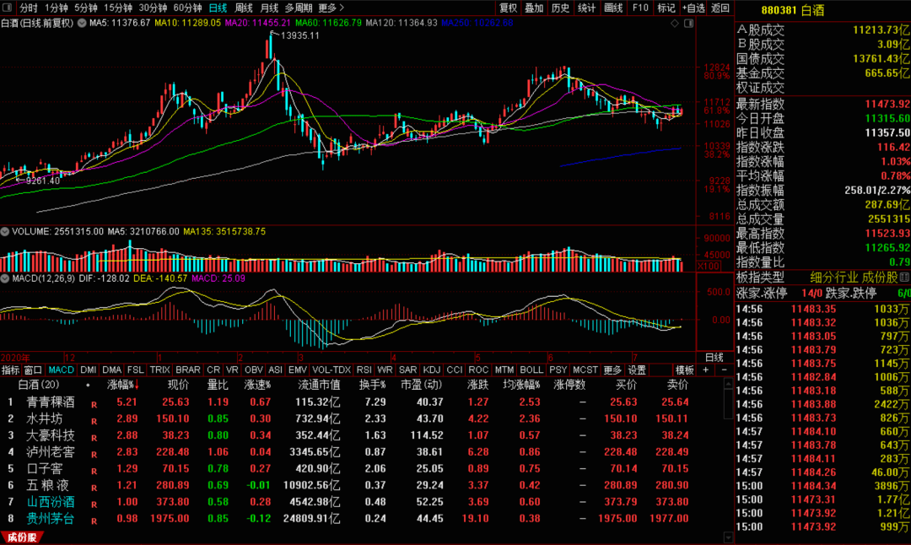This screenshot has width=911, height=545.
Task: Expand the 更多 timeframe options
Action: [331, 8]
